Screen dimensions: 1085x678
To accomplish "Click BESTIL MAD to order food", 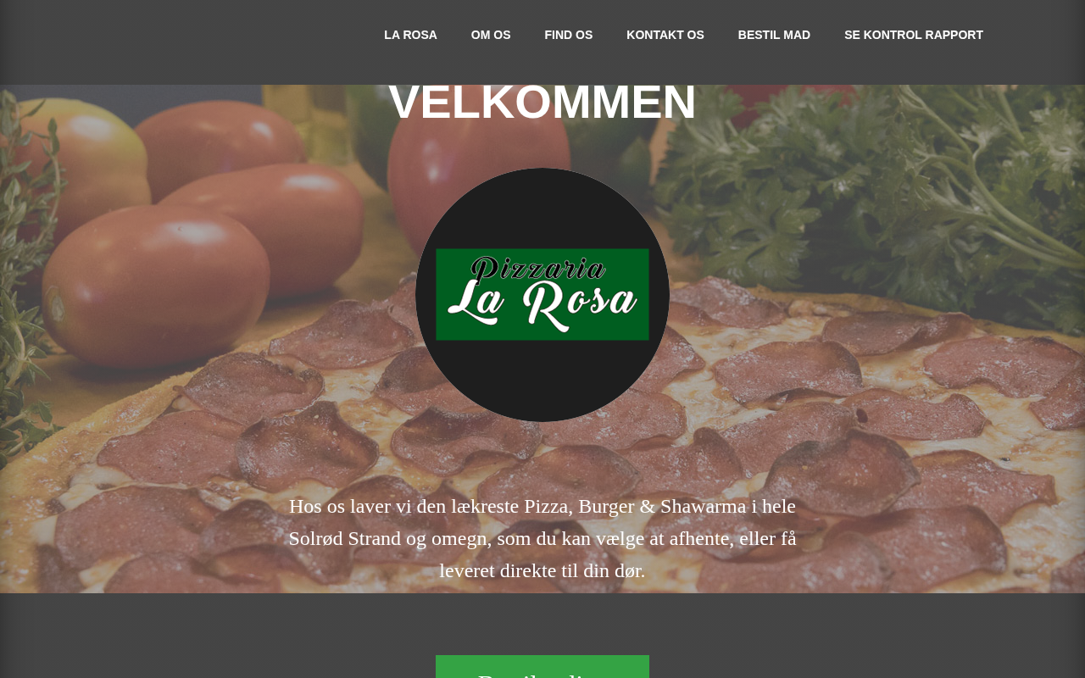I will (x=774, y=35).
